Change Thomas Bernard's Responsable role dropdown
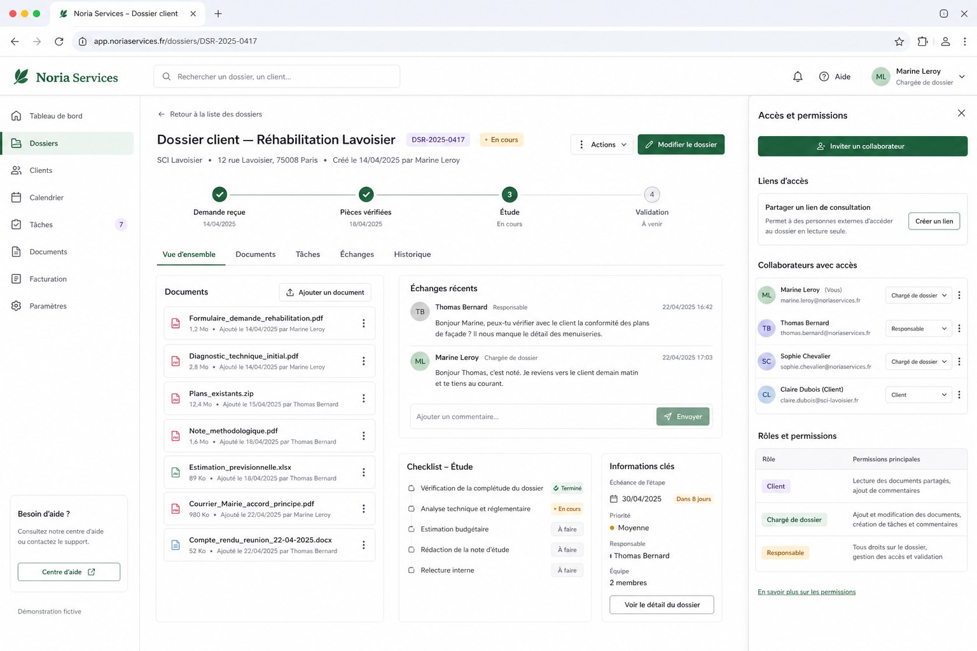This screenshot has height=651, width=977. click(918, 329)
